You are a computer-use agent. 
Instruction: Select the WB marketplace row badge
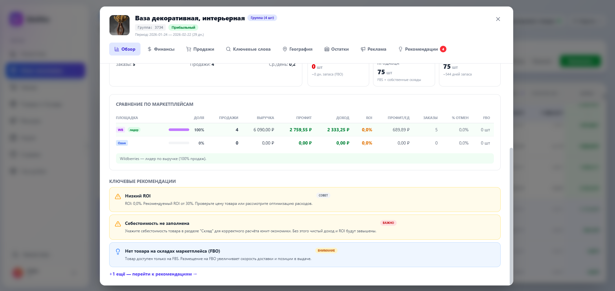pyautogui.click(x=120, y=130)
